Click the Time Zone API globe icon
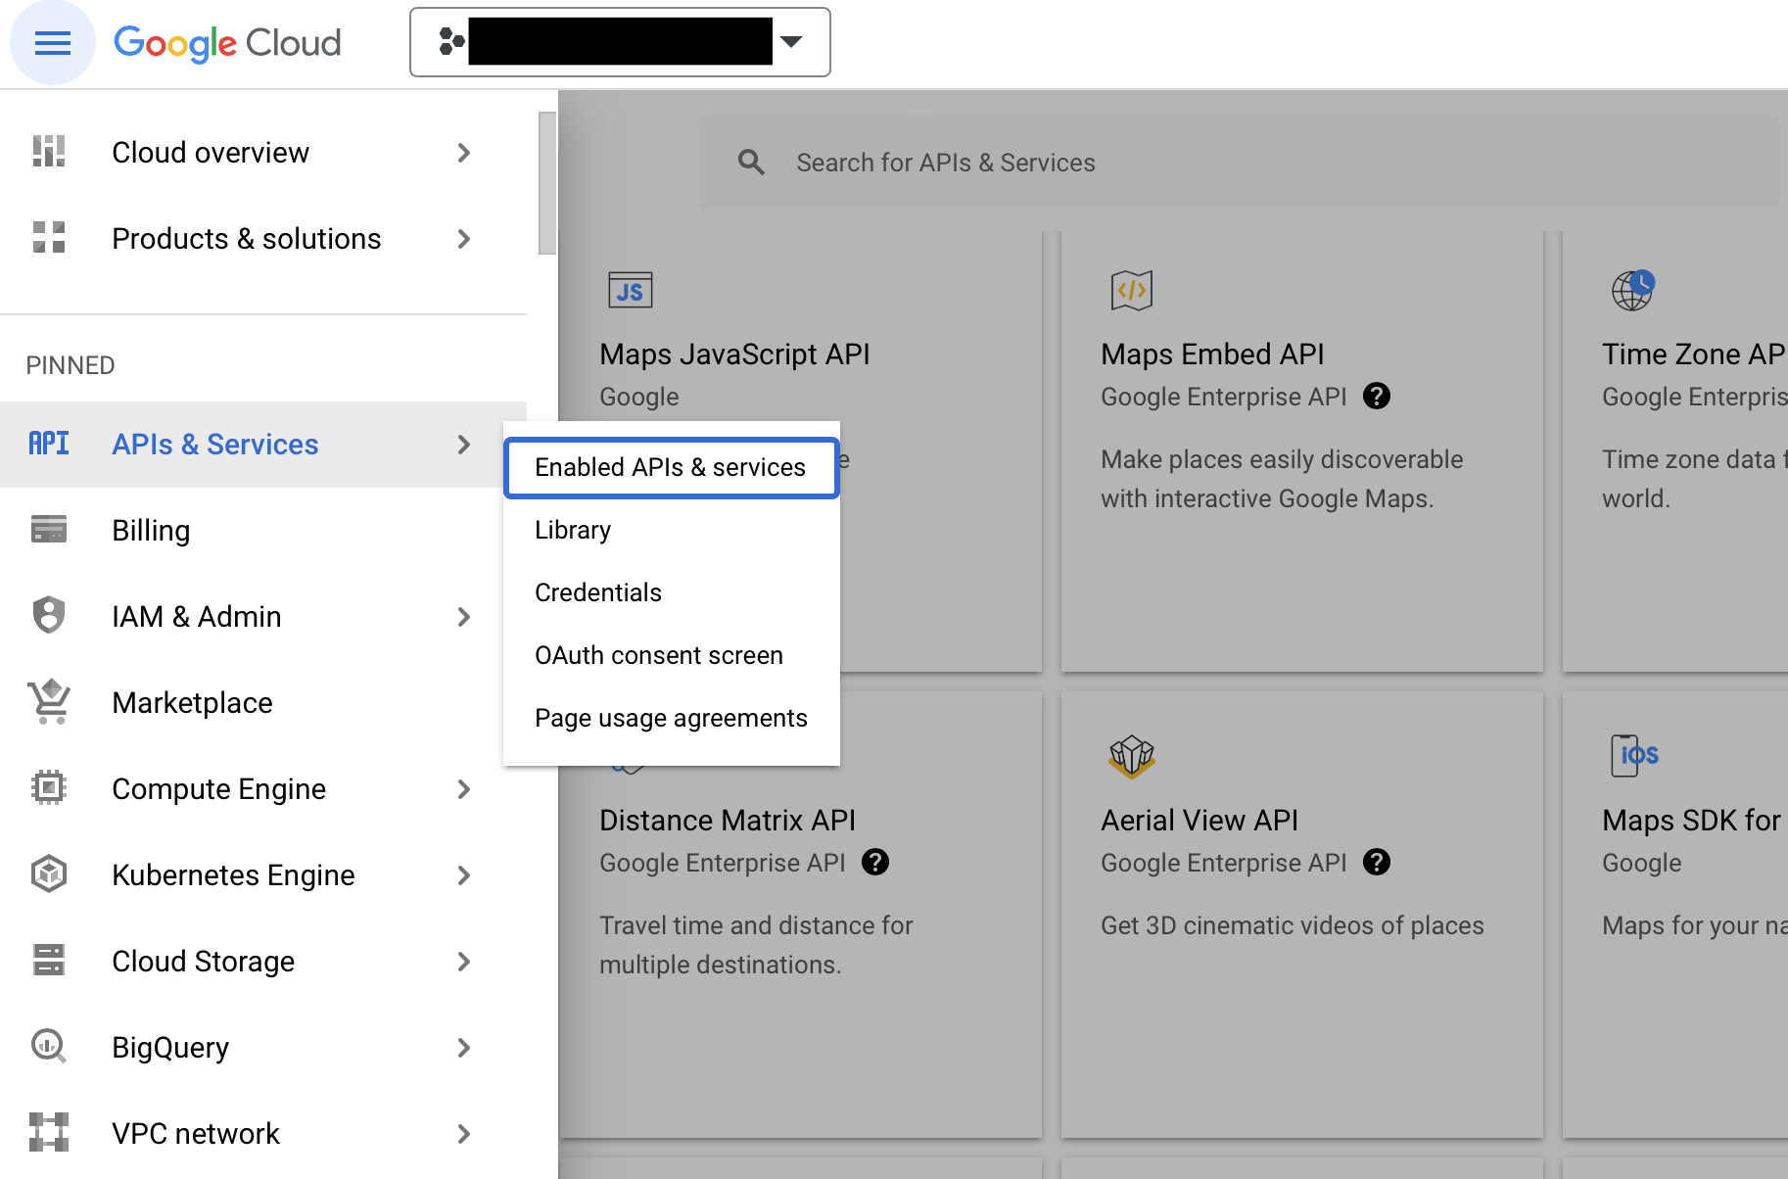Viewport: 1788px width, 1179px height. pyautogui.click(x=1633, y=290)
